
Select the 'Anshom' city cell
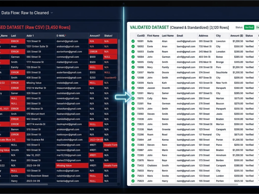point(221,155)
